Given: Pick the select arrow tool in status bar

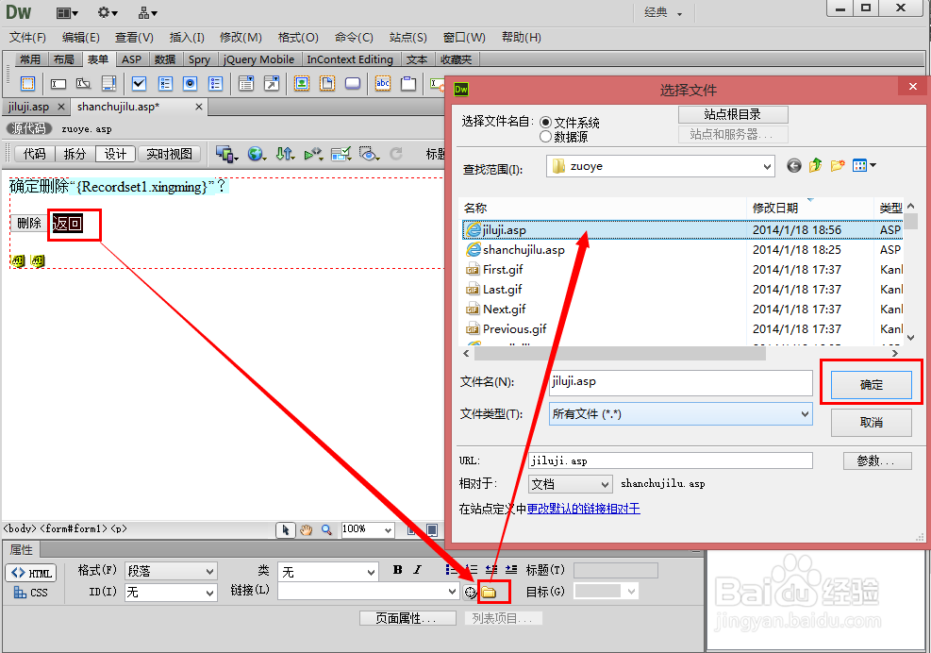Looking at the screenshot, I should pyautogui.click(x=286, y=530).
